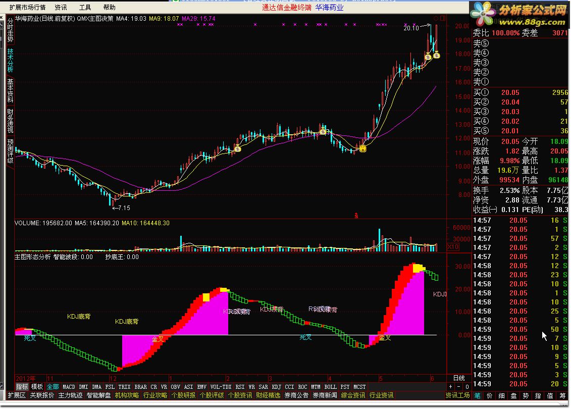Select the 值 tab in quote panel

pos(550,395)
